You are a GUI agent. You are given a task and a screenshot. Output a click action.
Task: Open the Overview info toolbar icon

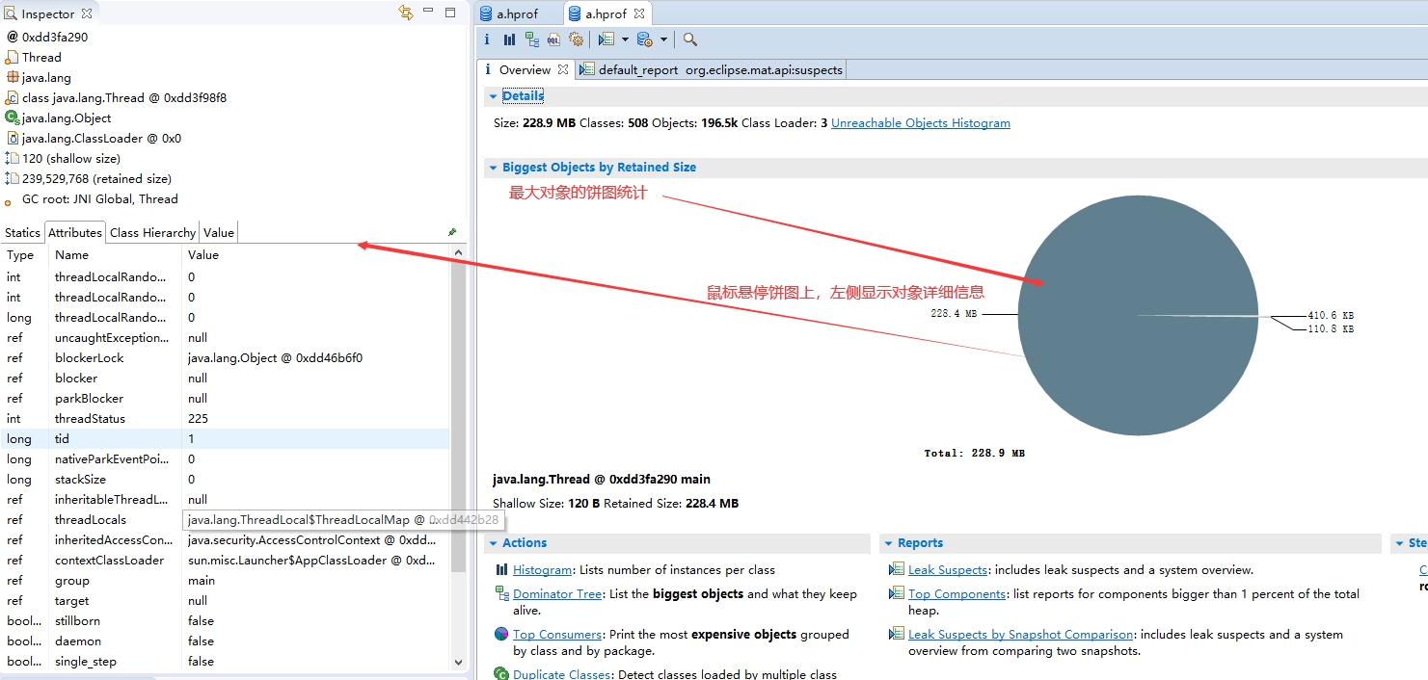(x=487, y=39)
